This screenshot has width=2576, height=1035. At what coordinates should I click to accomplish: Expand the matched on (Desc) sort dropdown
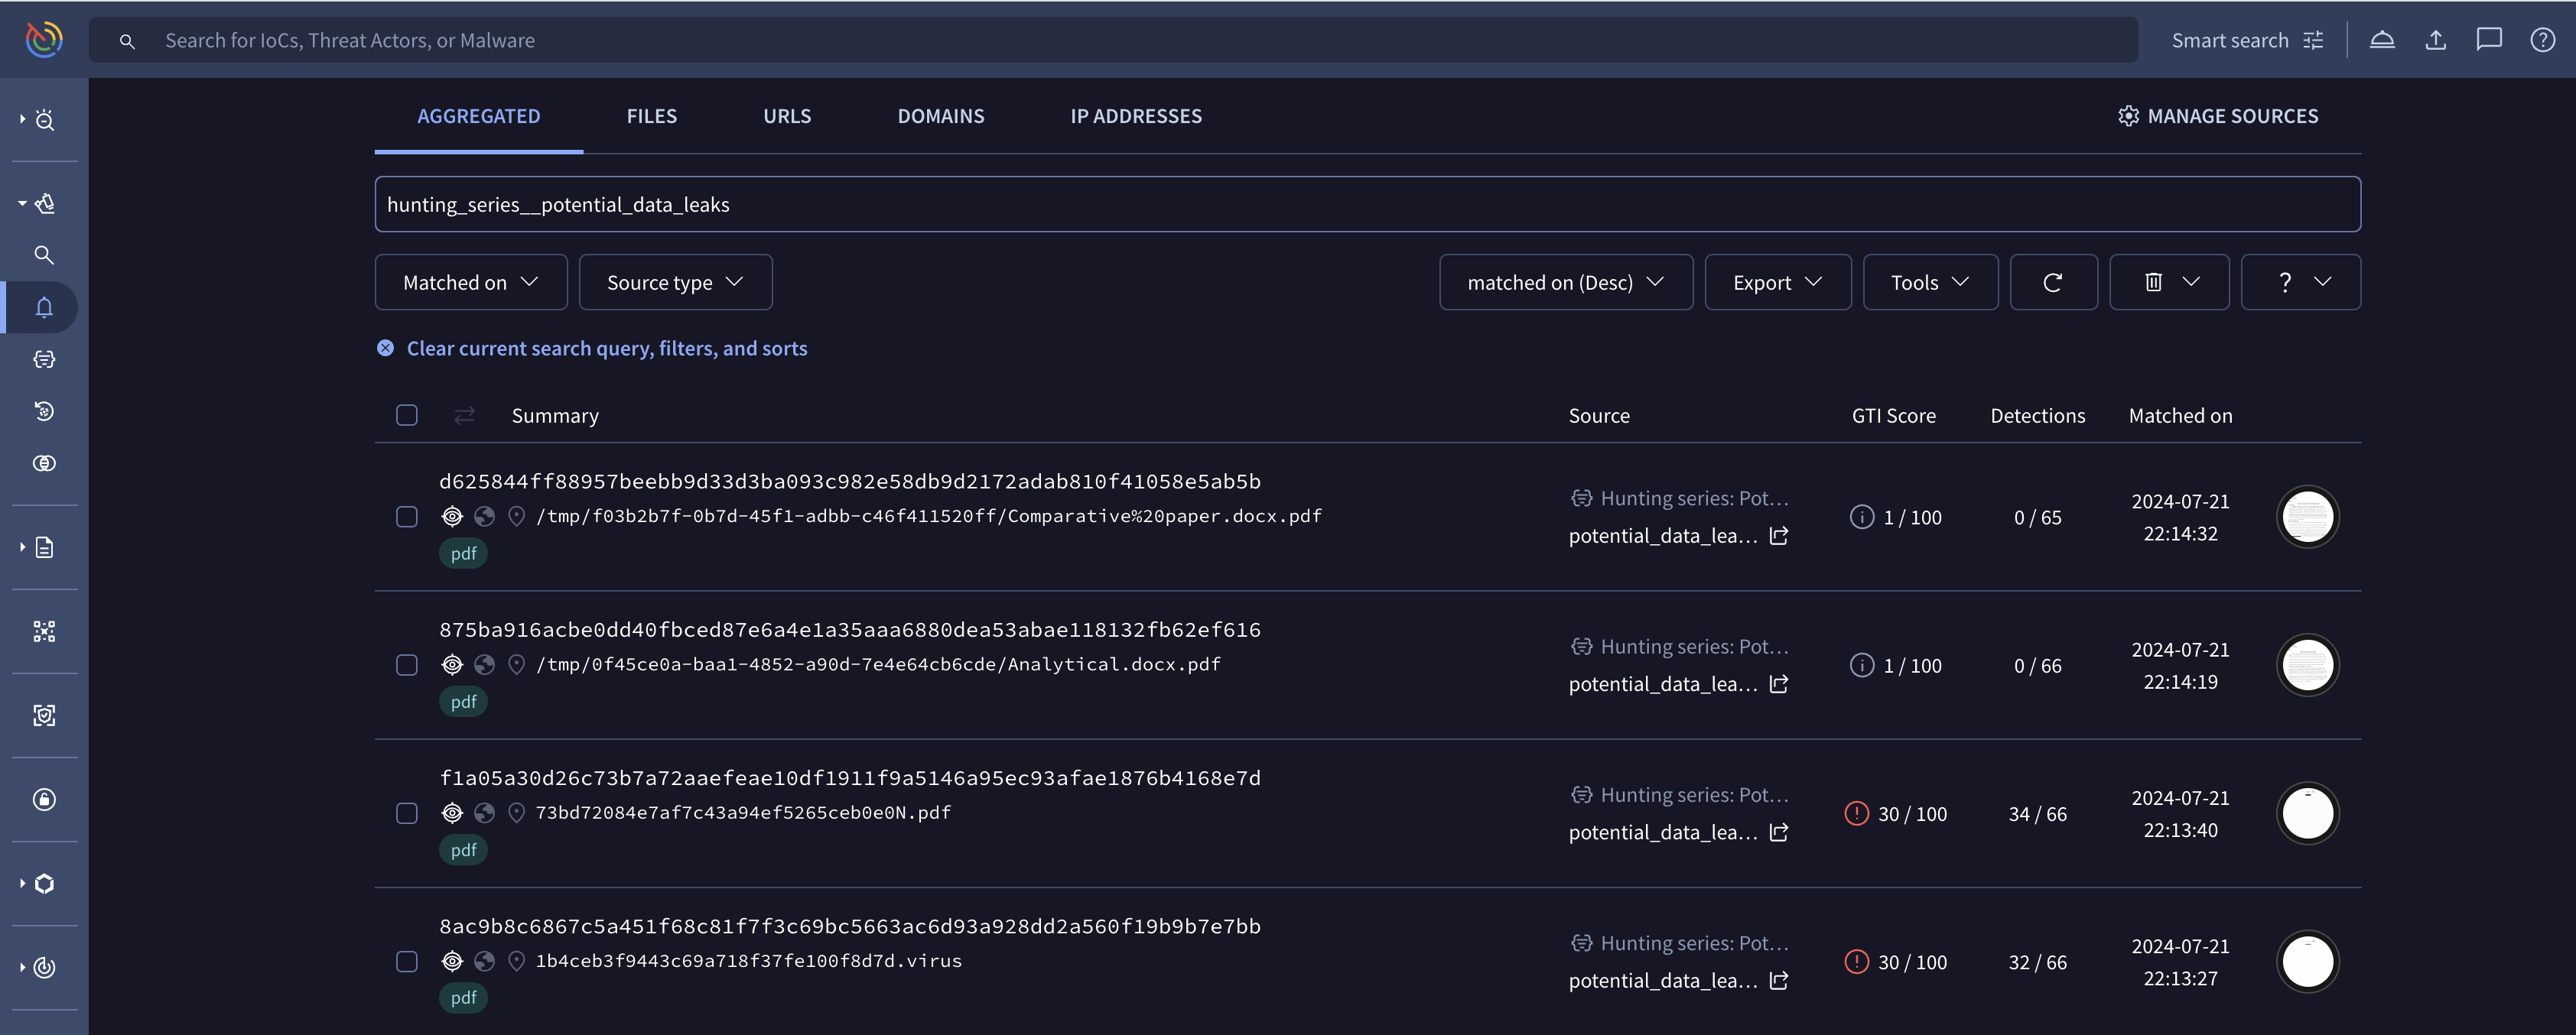pyautogui.click(x=1564, y=281)
